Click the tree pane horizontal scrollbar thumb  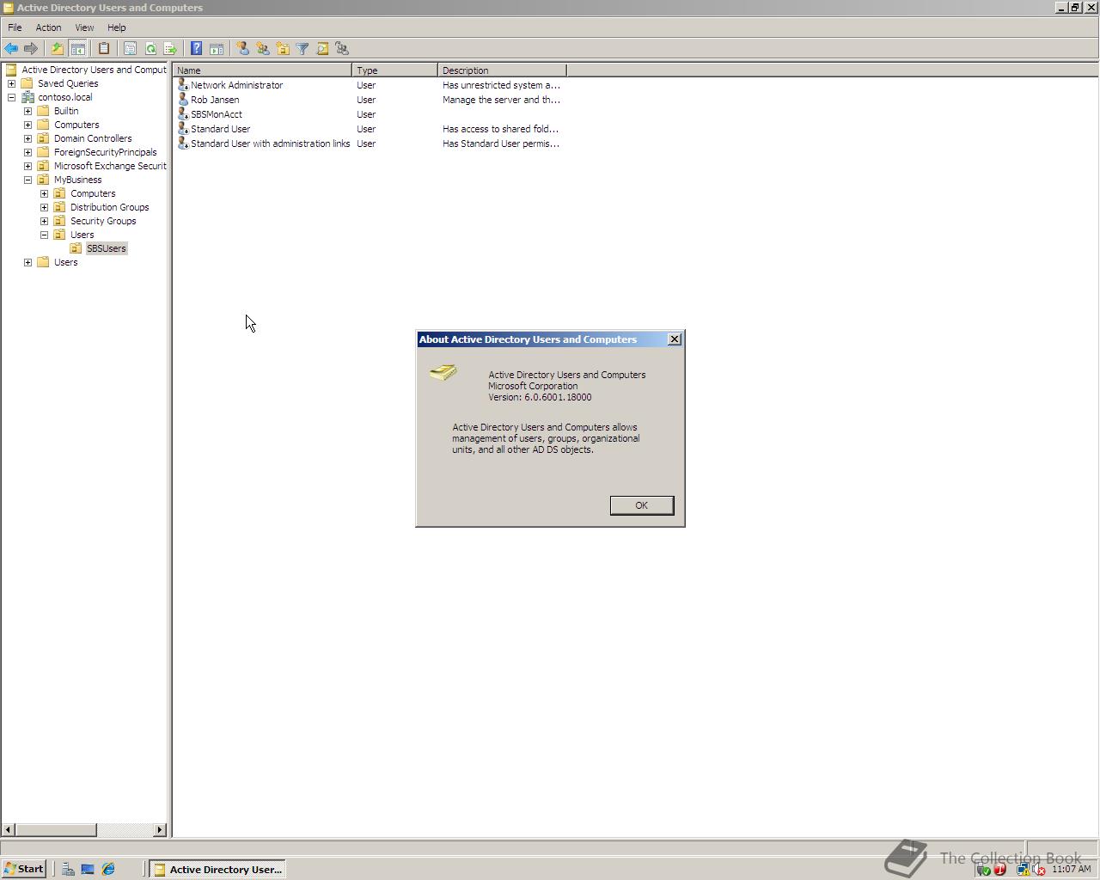(x=56, y=830)
